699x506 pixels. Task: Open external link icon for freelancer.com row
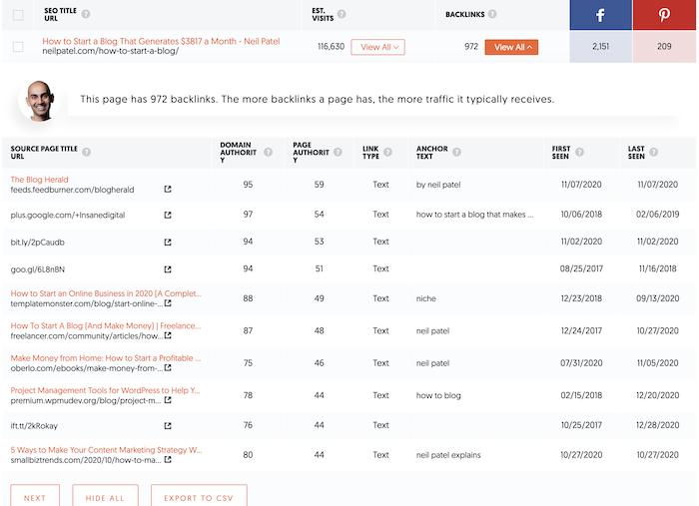pos(168,335)
